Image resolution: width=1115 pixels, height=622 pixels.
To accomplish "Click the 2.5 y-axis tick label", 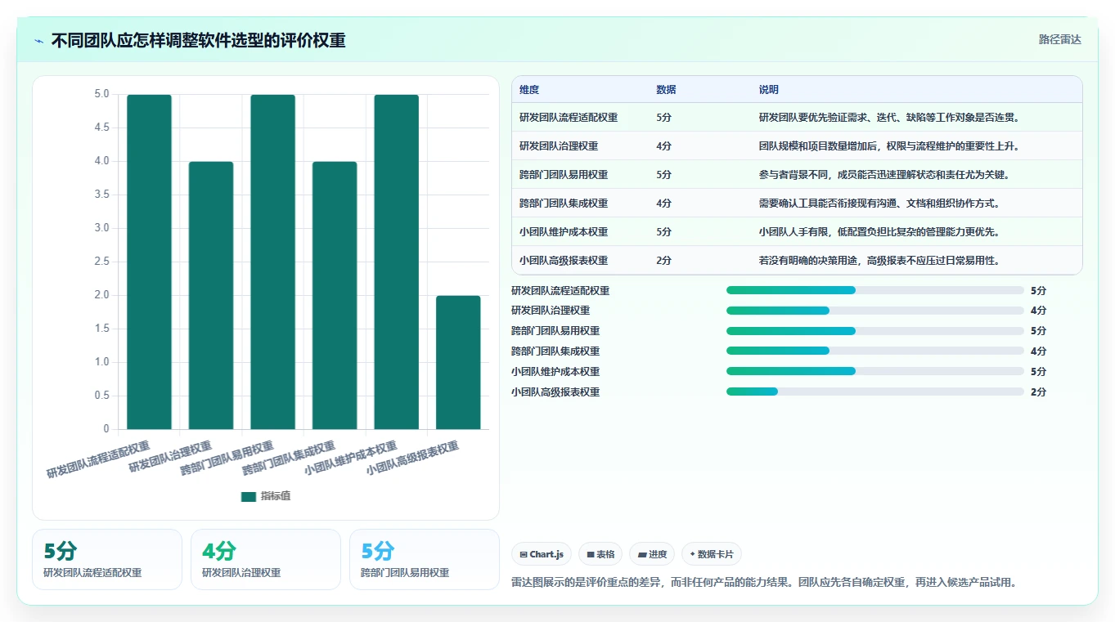I will pyautogui.click(x=101, y=262).
